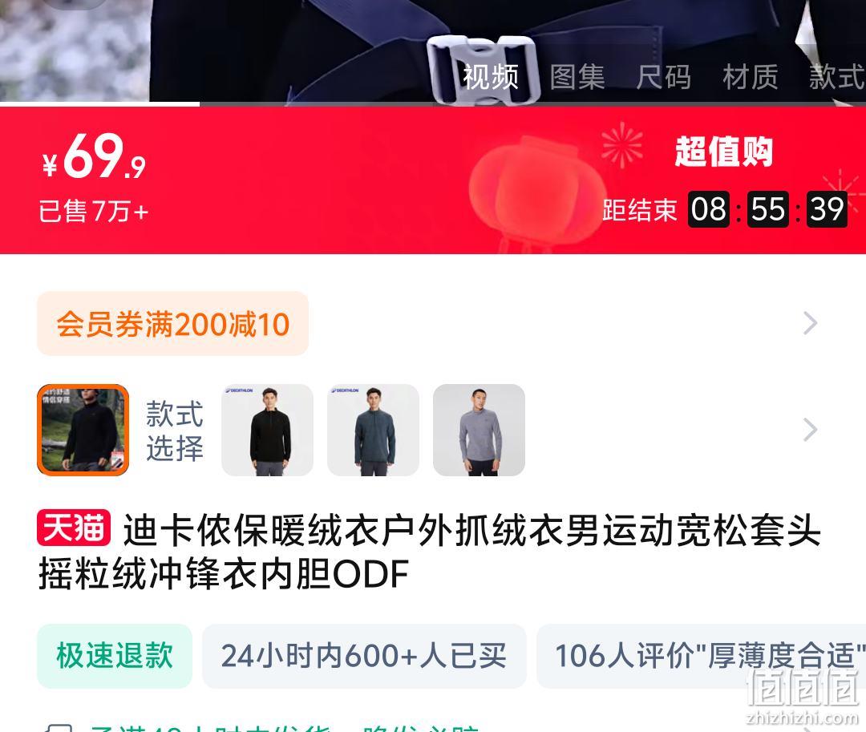Image resolution: width=866 pixels, height=732 pixels.
Task: Click the video progress bar under the media
Action: point(433,103)
